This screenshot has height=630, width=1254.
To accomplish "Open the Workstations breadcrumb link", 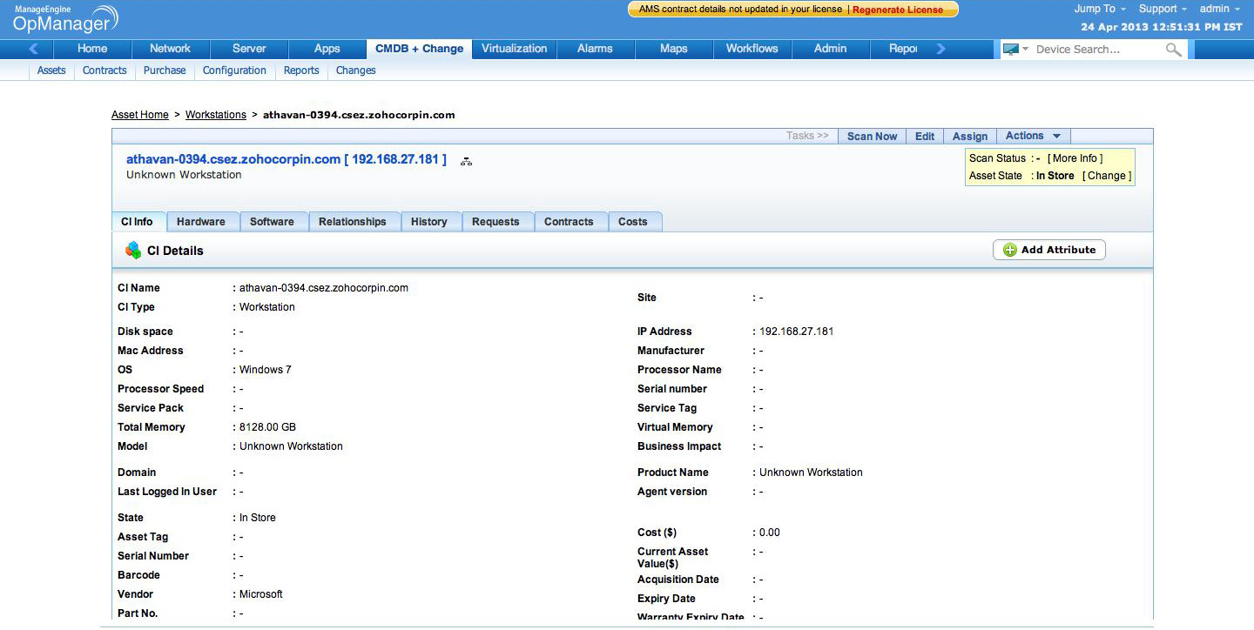I will pos(216,115).
